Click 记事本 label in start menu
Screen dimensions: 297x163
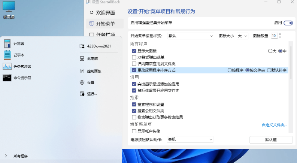click(19, 55)
